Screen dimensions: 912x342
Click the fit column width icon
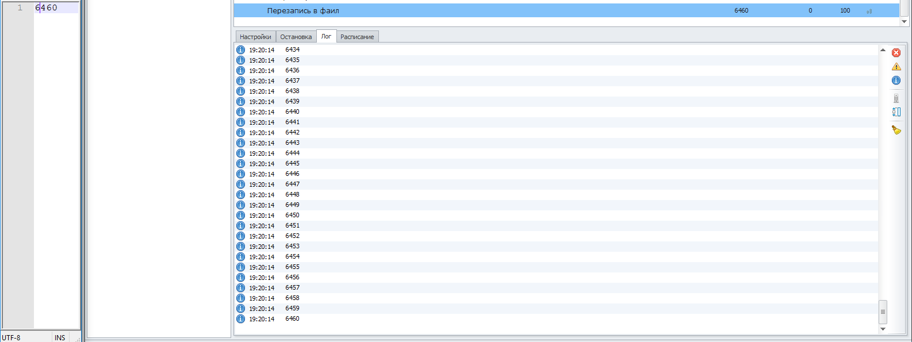tap(896, 112)
